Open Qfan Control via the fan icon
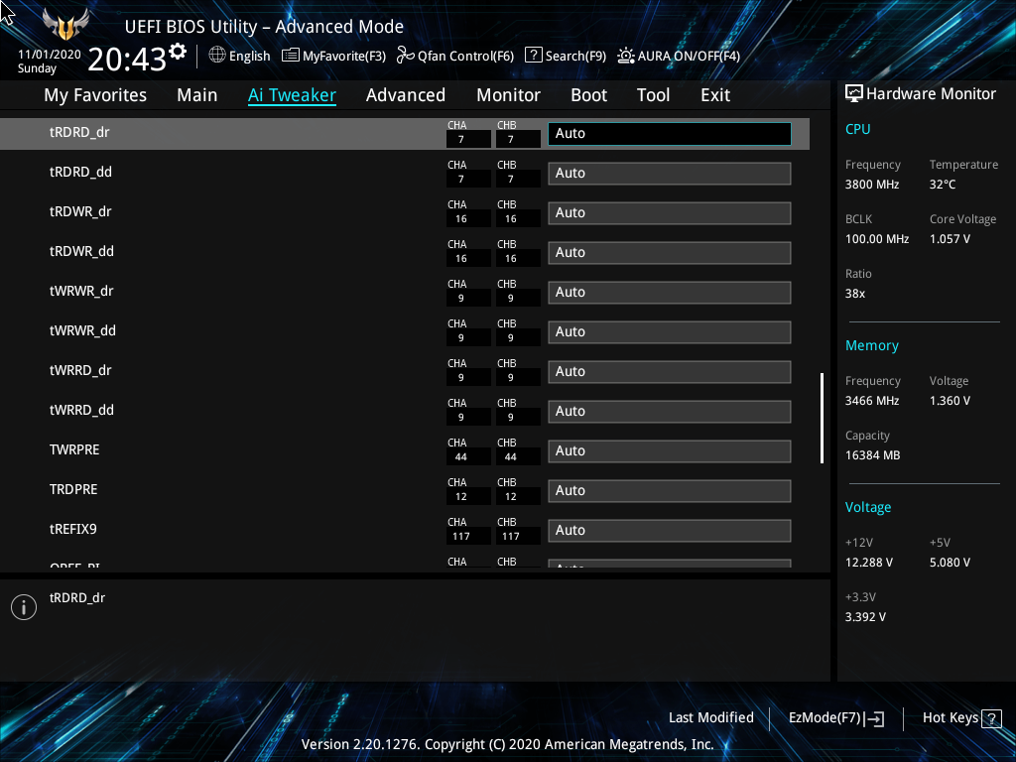Image resolution: width=1016 pixels, height=762 pixels. tap(405, 56)
